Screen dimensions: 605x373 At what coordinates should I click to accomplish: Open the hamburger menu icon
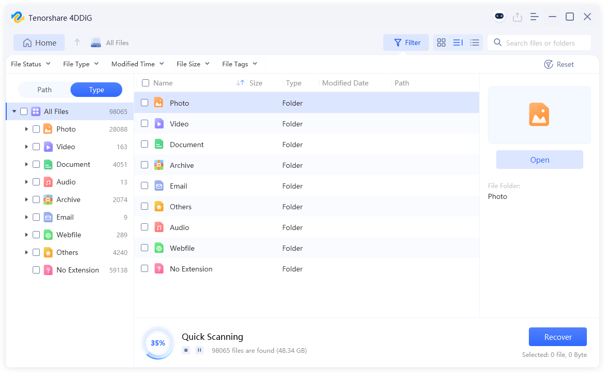click(x=535, y=17)
